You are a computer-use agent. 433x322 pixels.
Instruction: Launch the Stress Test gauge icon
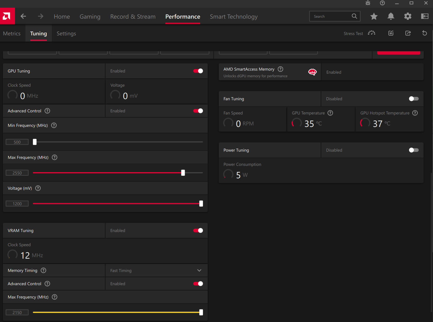pos(372,33)
